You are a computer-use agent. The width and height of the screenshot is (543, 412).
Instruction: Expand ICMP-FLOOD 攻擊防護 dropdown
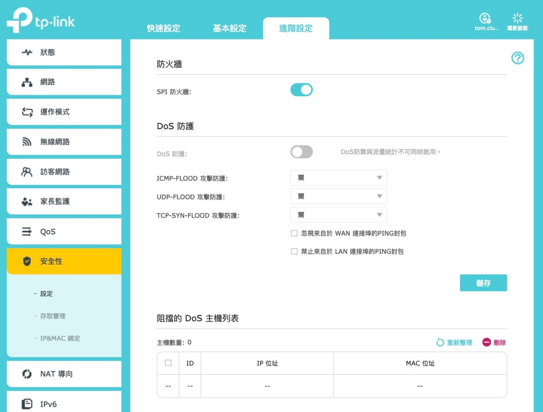338,178
